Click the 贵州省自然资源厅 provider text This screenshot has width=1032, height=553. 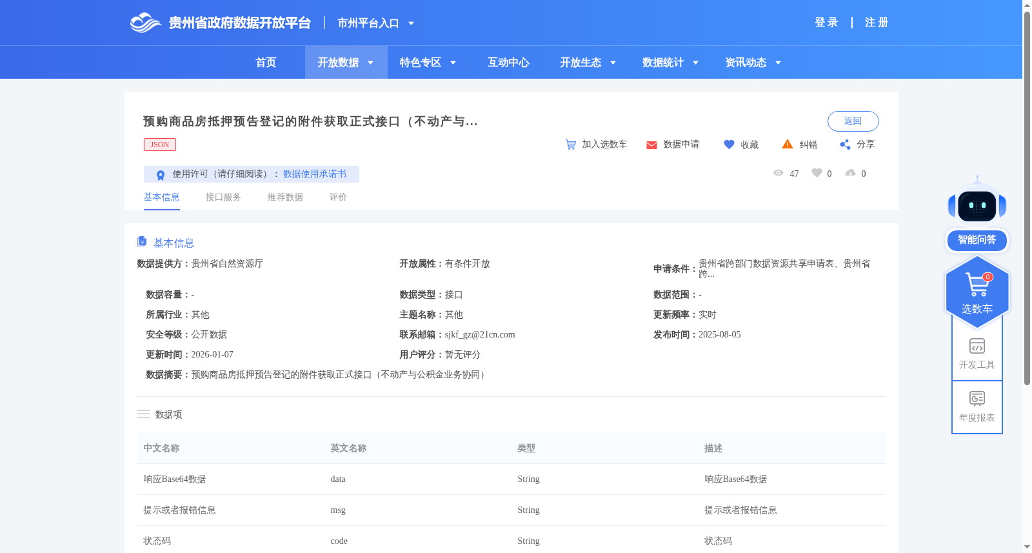(x=227, y=264)
